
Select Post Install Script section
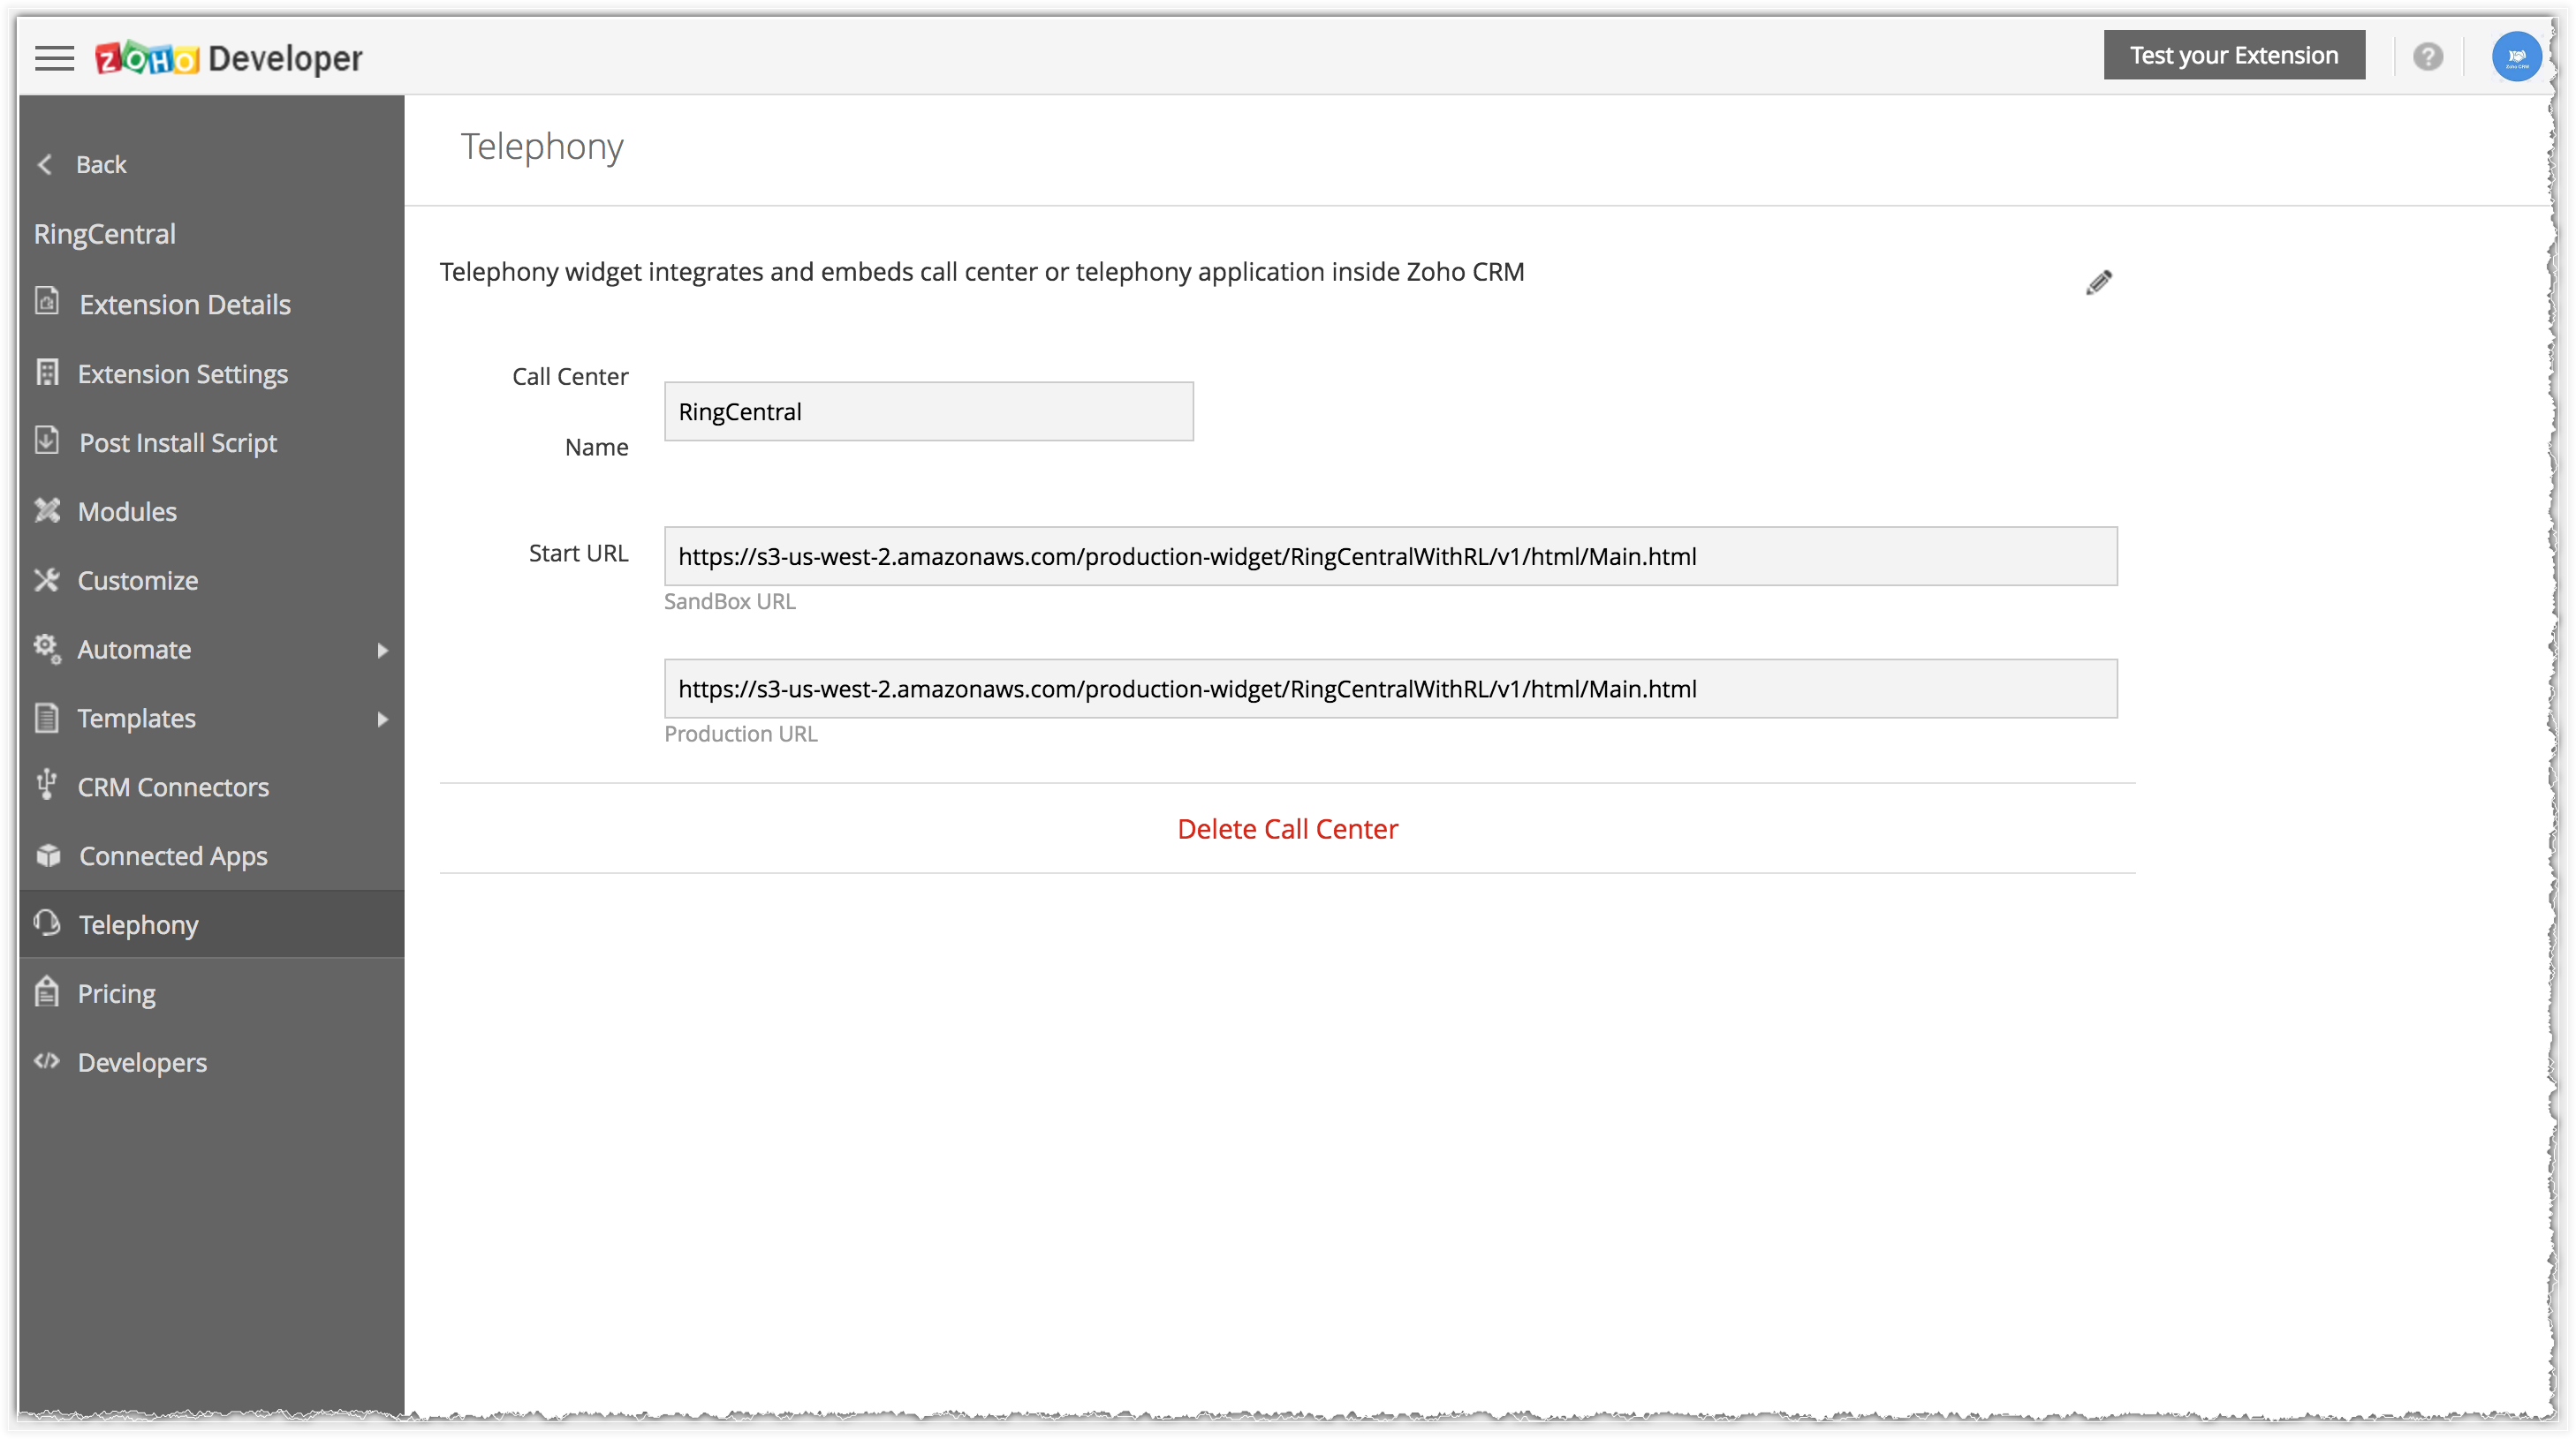(x=177, y=442)
